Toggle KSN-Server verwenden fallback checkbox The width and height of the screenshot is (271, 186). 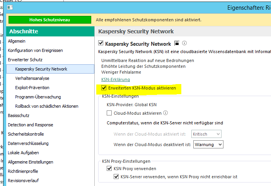(116, 177)
